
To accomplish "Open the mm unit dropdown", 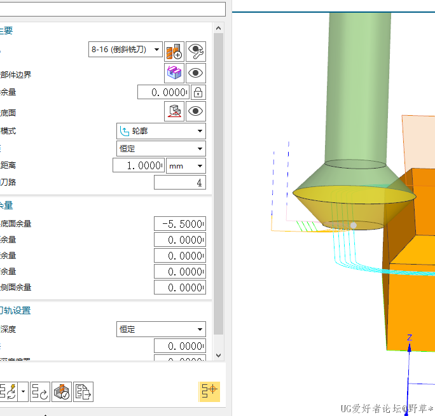I will click(x=186, y=166).
